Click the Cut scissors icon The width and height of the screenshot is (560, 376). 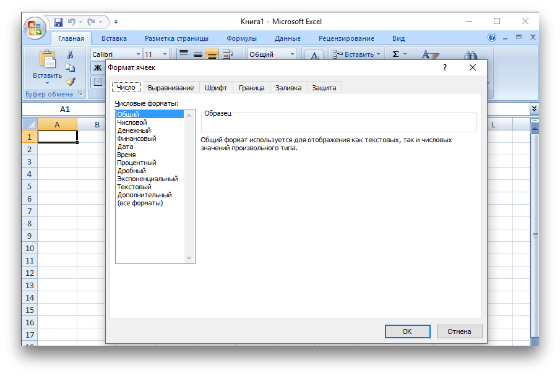click(71, 54)
